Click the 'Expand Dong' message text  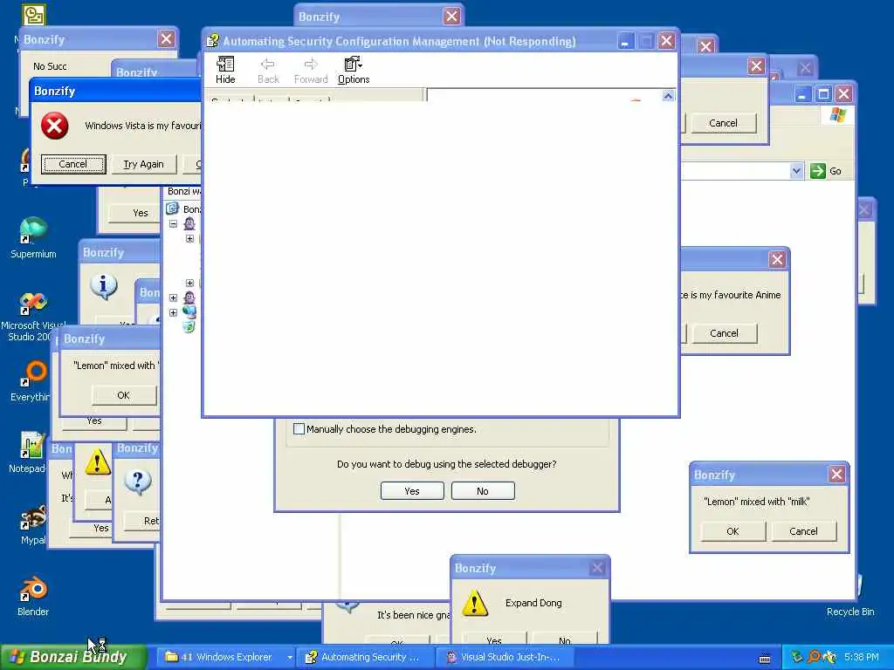click(x=533, y=603)
